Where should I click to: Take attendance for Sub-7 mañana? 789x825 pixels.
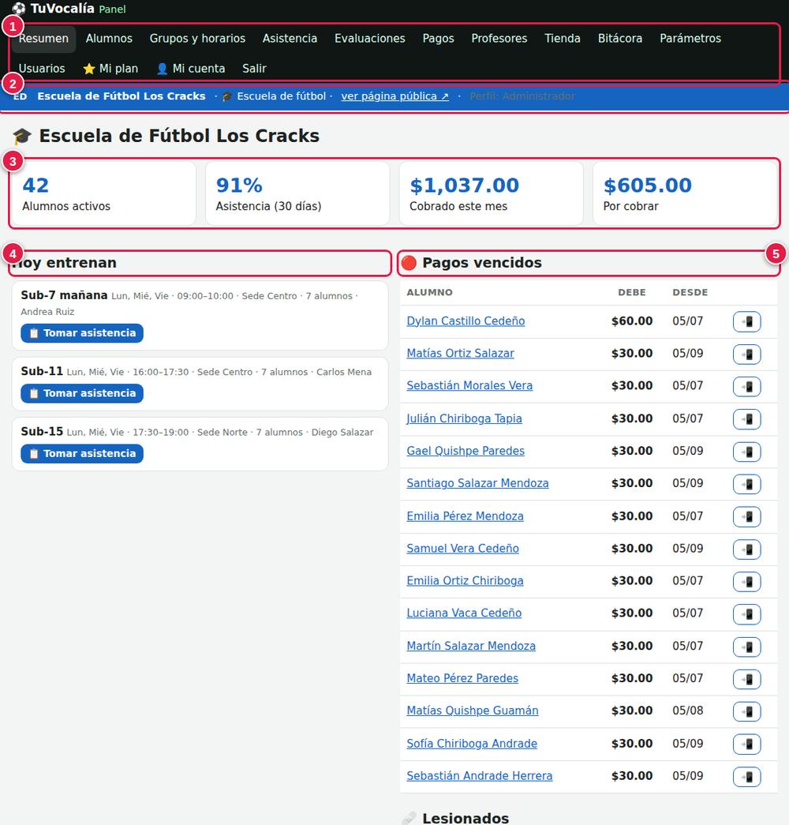click(82, 333)
